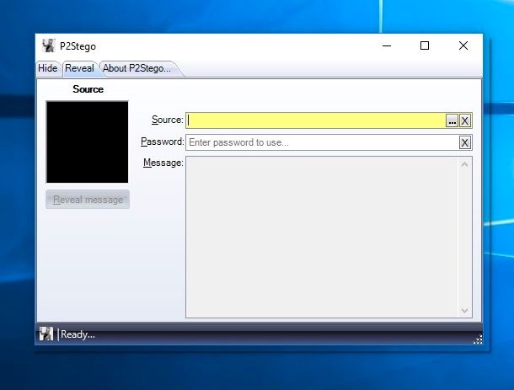Maximize the P2Stego window
This screenshot has height=390, width=514.
point(425,45)
